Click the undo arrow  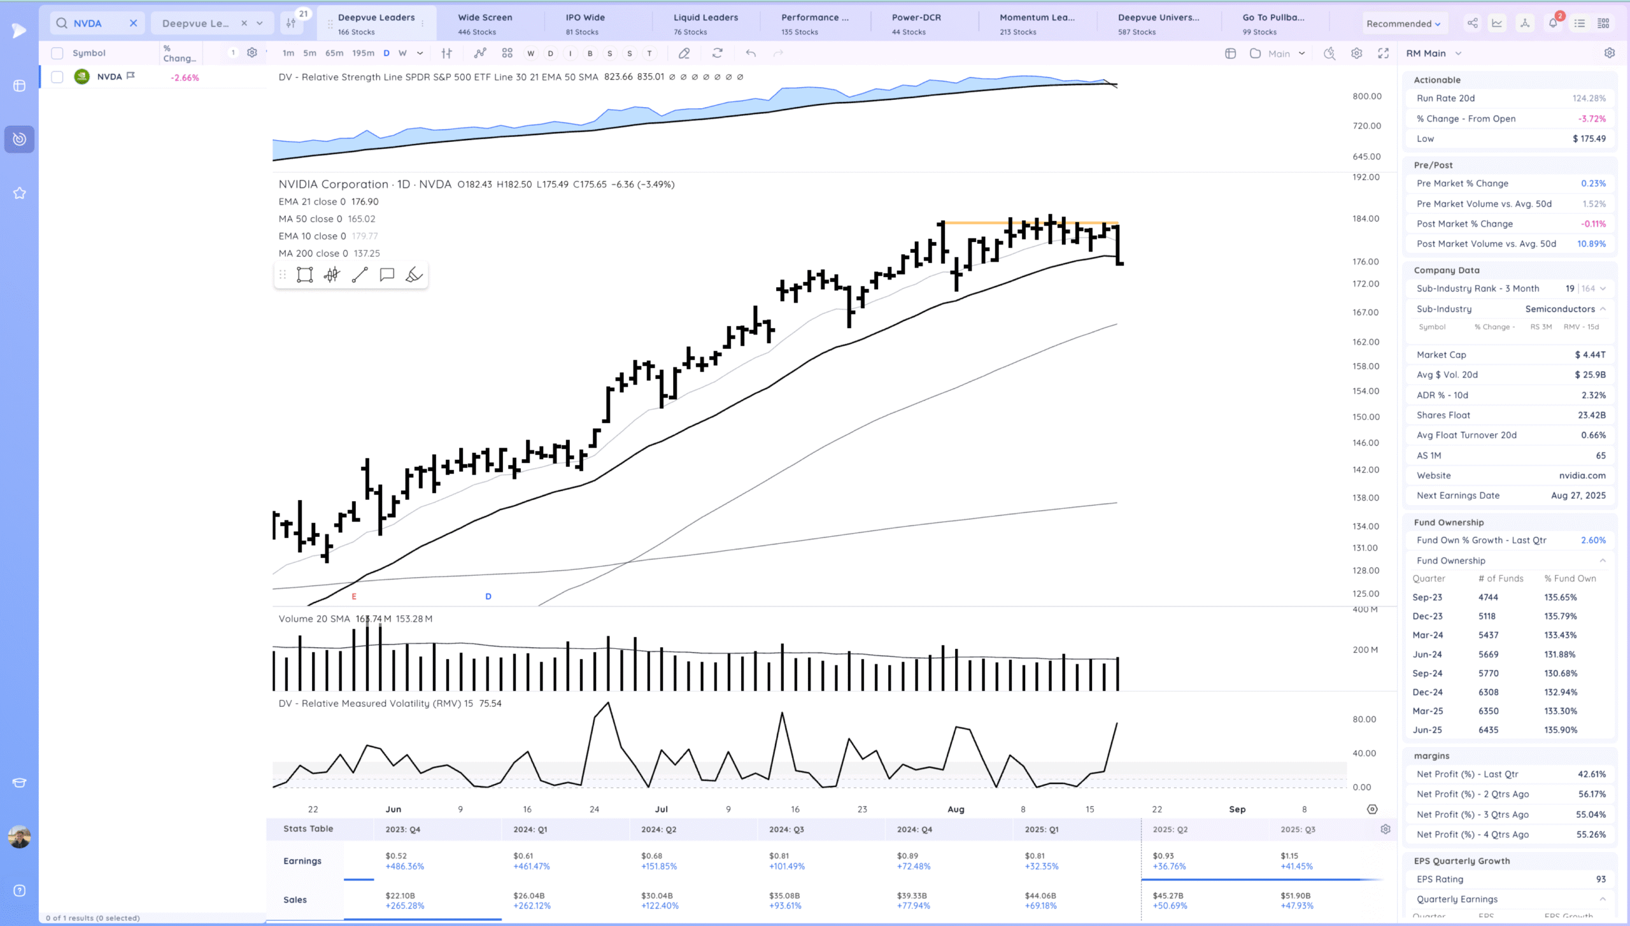tap(751, 53)
